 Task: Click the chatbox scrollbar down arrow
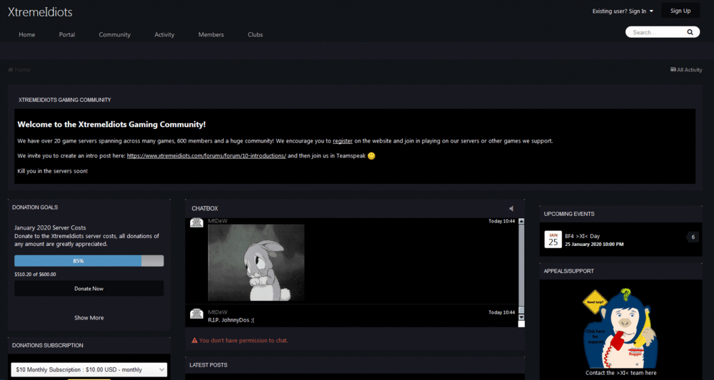tap(521, 317)
